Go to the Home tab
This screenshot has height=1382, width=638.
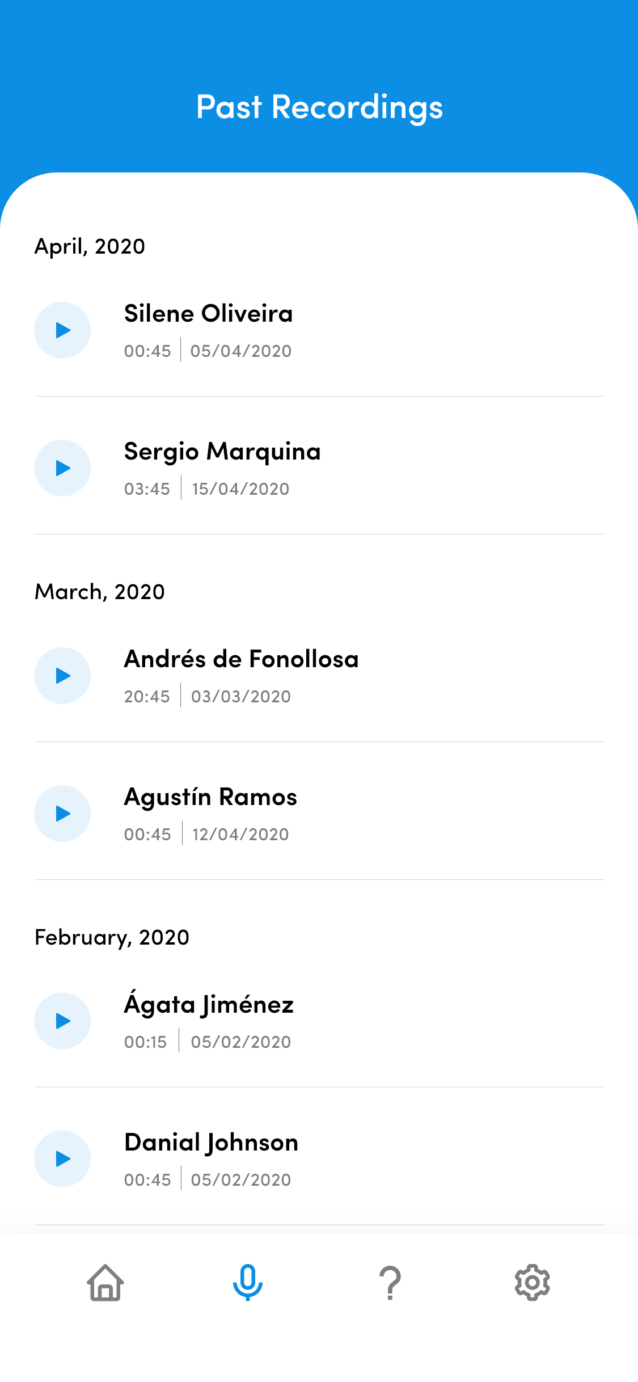tap(105, 1283)
